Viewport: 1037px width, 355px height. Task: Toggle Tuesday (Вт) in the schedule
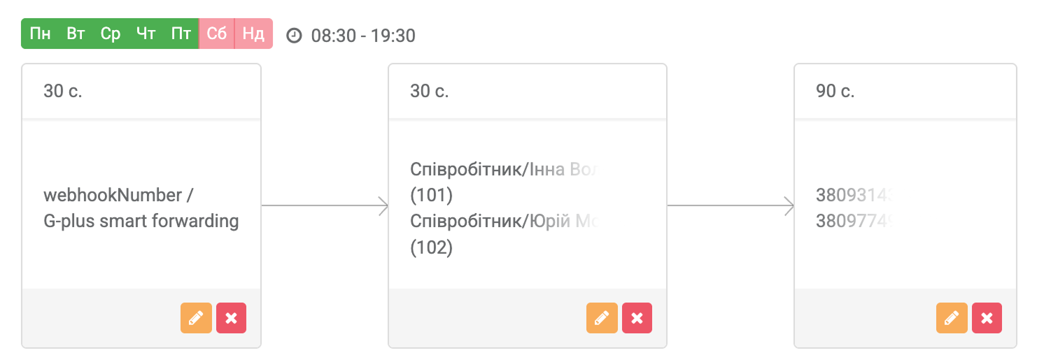coord(76,34)
